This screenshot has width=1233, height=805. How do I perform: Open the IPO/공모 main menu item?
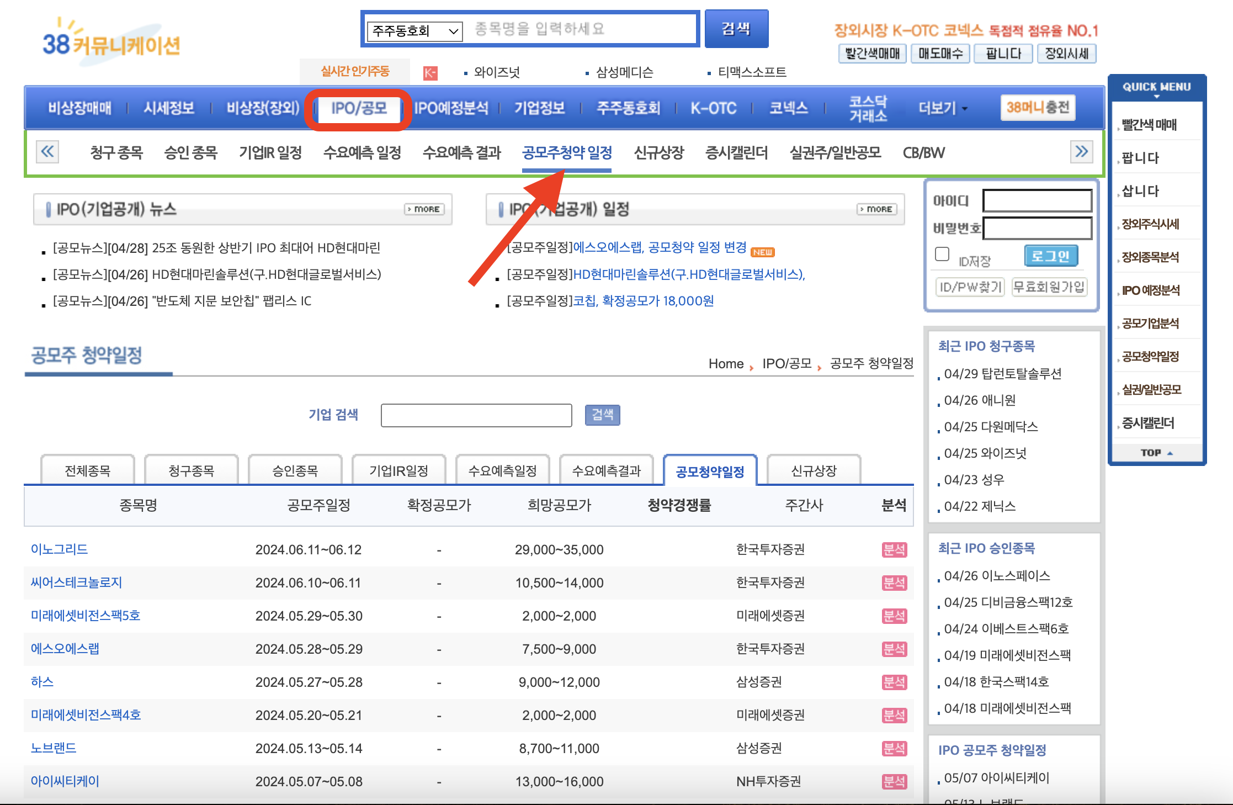[x=359, y=108]
